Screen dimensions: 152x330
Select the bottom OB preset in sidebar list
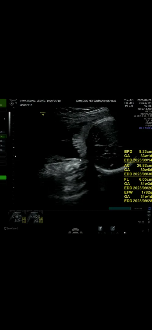[x=2, y=150]
